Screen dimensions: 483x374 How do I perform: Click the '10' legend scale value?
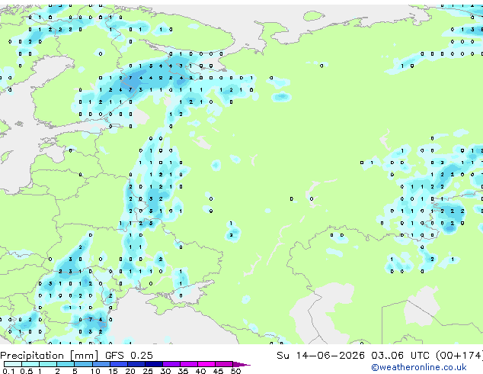(x=95, y=371)
